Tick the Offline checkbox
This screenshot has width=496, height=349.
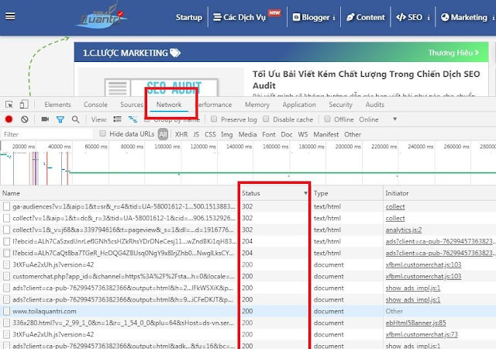(327, 119)
